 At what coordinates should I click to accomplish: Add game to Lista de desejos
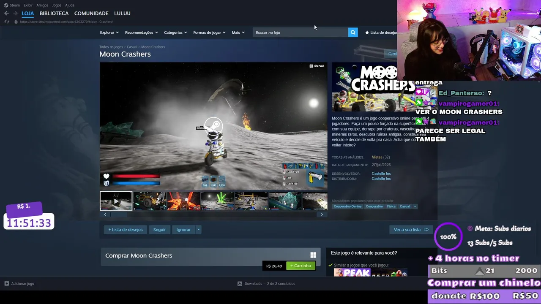click(126, 230)
